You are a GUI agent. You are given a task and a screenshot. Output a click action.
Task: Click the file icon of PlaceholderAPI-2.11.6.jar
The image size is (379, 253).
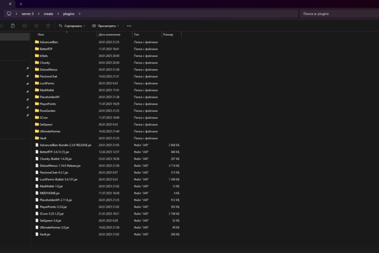coord(37,200)
